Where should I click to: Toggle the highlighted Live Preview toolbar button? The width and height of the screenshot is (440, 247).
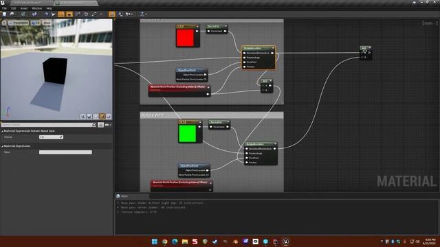point(69,14)
